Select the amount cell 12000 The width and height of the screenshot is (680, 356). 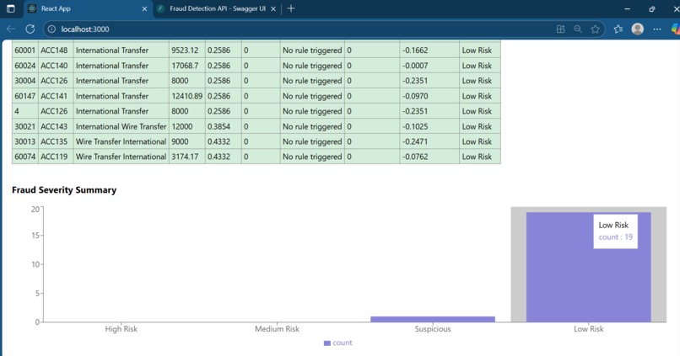(x=187, y=126)
